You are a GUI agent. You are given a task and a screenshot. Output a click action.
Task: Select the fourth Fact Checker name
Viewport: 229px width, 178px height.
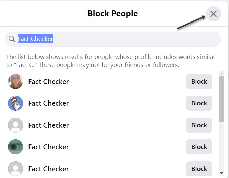48,147
